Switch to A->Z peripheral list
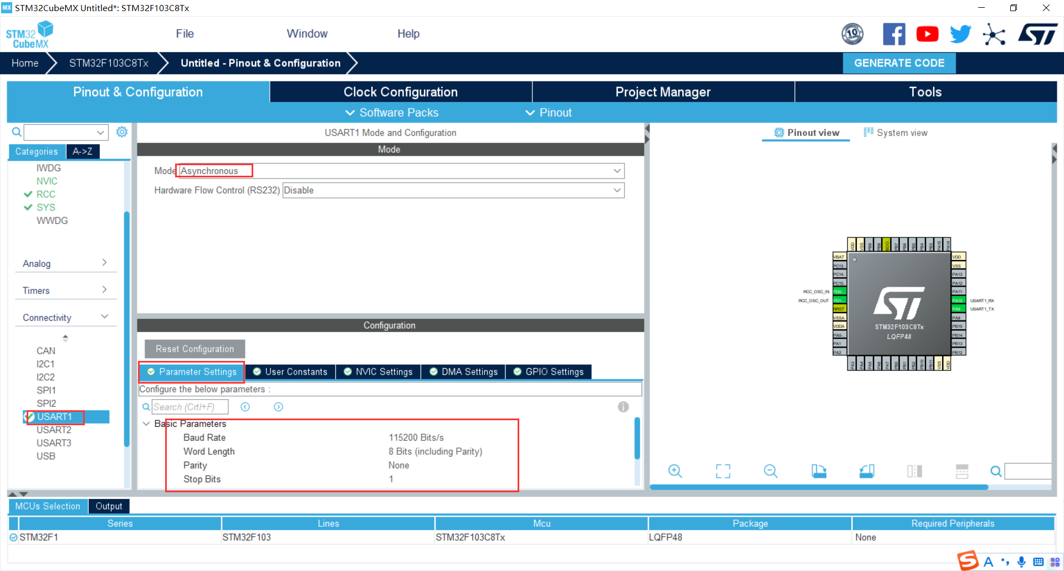Viewport: 1064px width, 571px height. (x=83, y=151)
